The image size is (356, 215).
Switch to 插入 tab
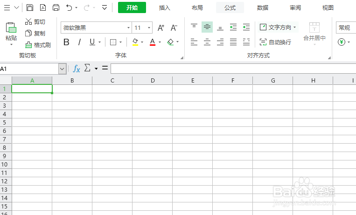point(165,8)
